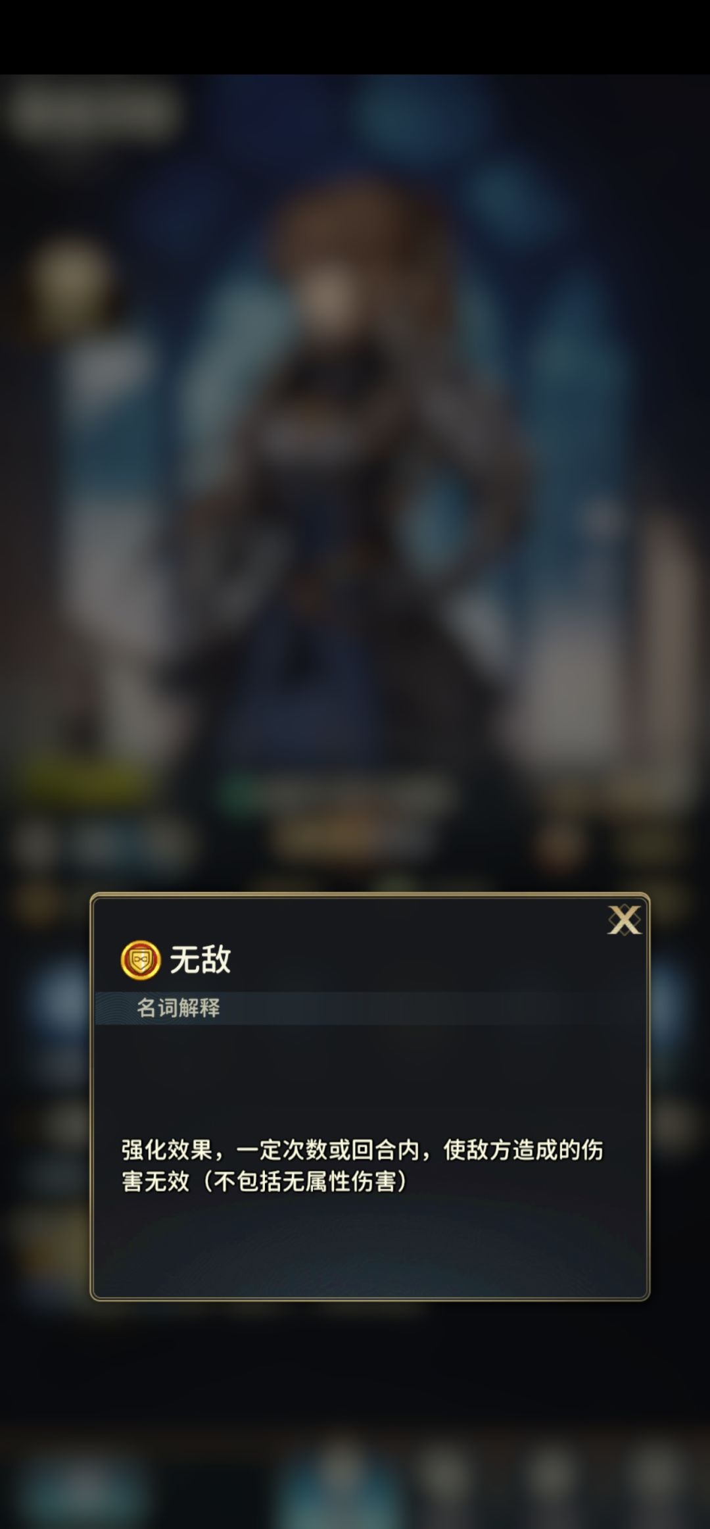Viewport: 710px width, 1529px height.
Task: Close the 无敌 explanation popup
Action: pos(624,920)
